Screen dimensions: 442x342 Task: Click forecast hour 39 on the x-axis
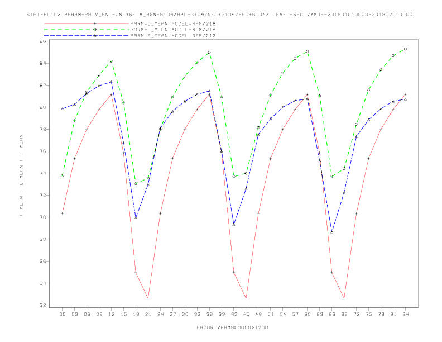coord(222,314)
